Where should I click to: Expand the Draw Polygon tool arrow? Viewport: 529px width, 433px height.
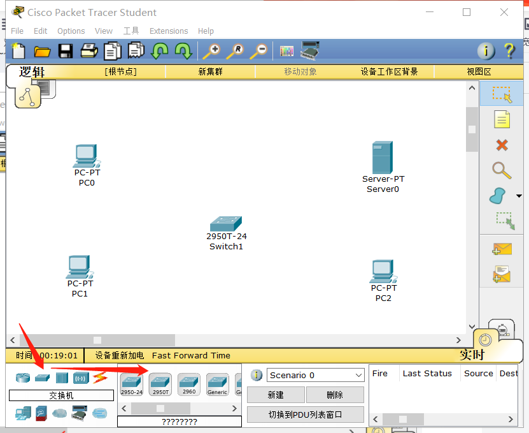pos(519,196)
